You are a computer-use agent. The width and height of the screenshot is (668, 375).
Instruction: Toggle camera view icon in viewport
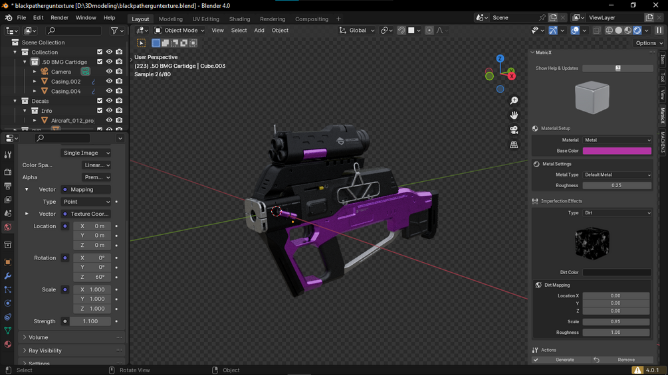click(514, 130)
